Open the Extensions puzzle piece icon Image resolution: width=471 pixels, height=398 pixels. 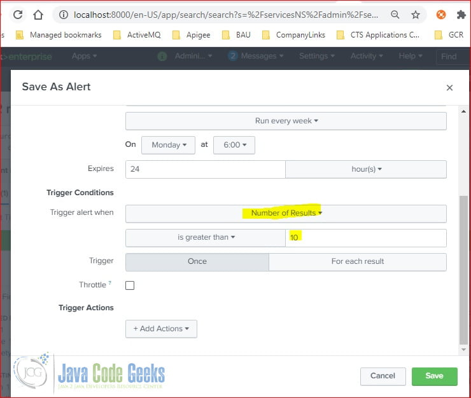click(x=461, y=15)
